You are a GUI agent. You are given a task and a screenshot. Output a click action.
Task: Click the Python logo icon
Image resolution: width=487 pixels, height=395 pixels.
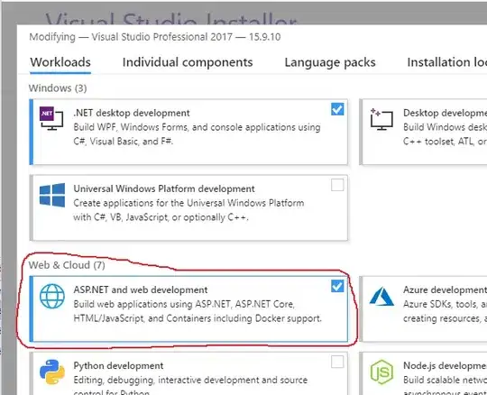[52, 372]
